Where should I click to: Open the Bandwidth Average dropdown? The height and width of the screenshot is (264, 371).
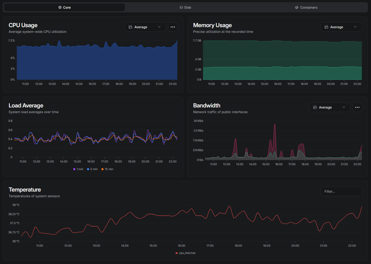(x=330, y=107)
